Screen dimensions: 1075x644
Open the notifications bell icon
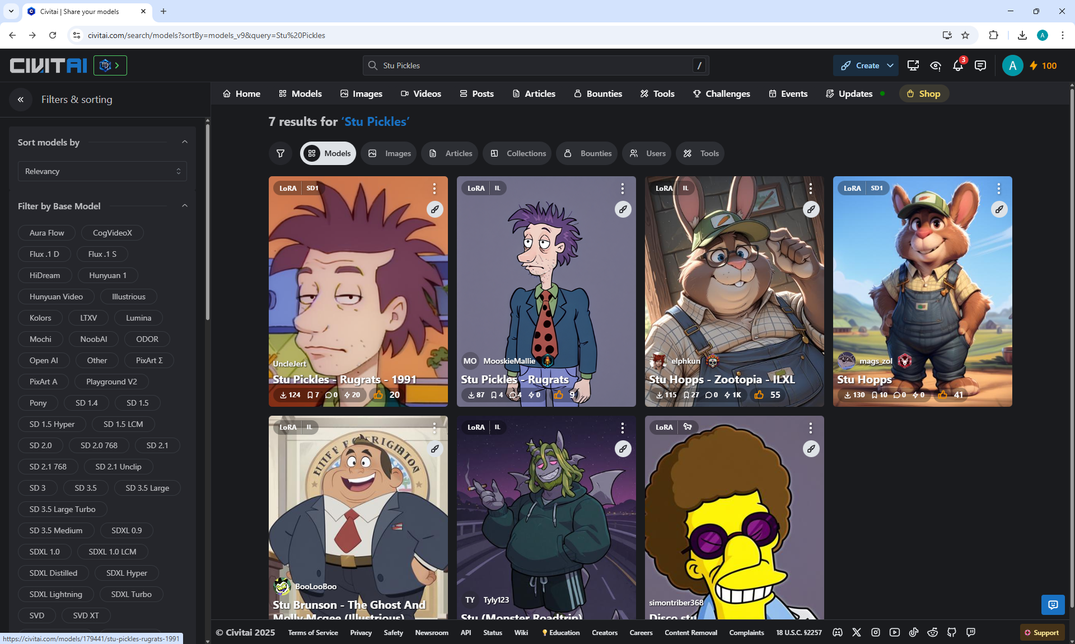click(957, 66)
